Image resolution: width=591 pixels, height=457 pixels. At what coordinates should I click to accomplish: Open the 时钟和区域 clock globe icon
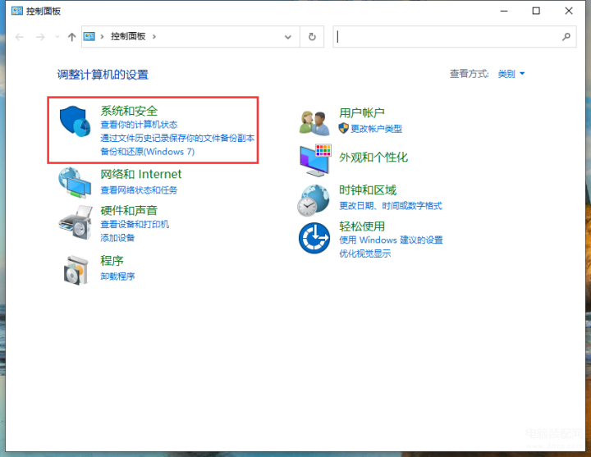click(x=314, y=200)
